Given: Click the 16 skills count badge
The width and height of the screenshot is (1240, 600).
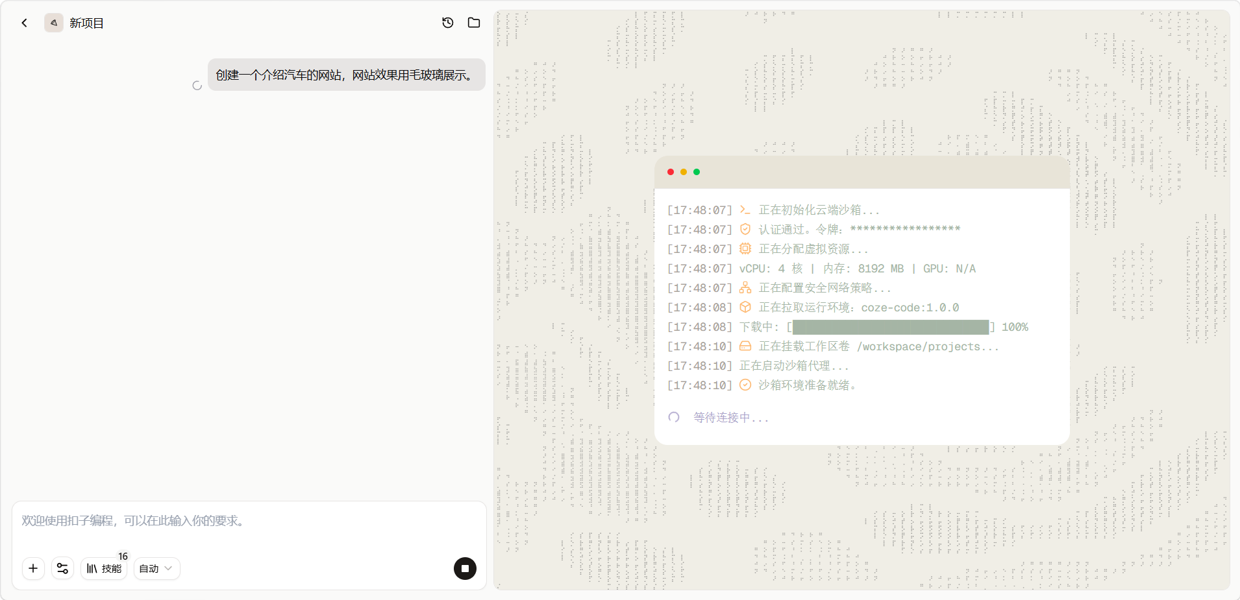Looking at the screenshot, I should tap(123, 557).
